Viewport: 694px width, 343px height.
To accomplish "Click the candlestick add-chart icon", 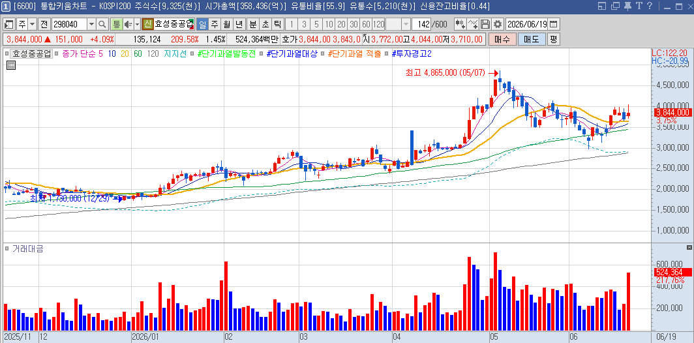I will click(x=460, y=24).
